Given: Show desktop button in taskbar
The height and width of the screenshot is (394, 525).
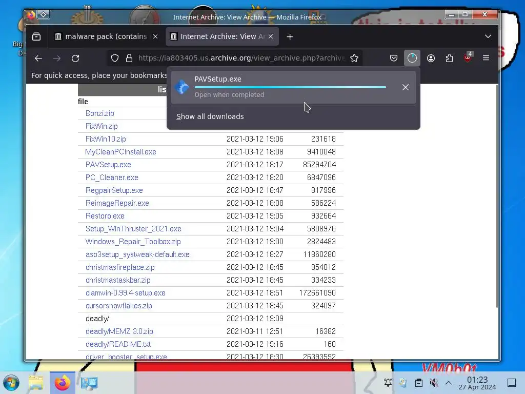Looking at the screenshot, I should point(512,383).
